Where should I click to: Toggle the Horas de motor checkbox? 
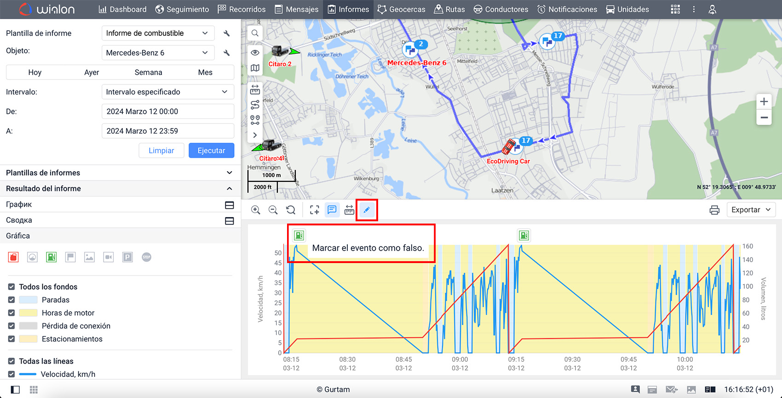click(11, 313)
